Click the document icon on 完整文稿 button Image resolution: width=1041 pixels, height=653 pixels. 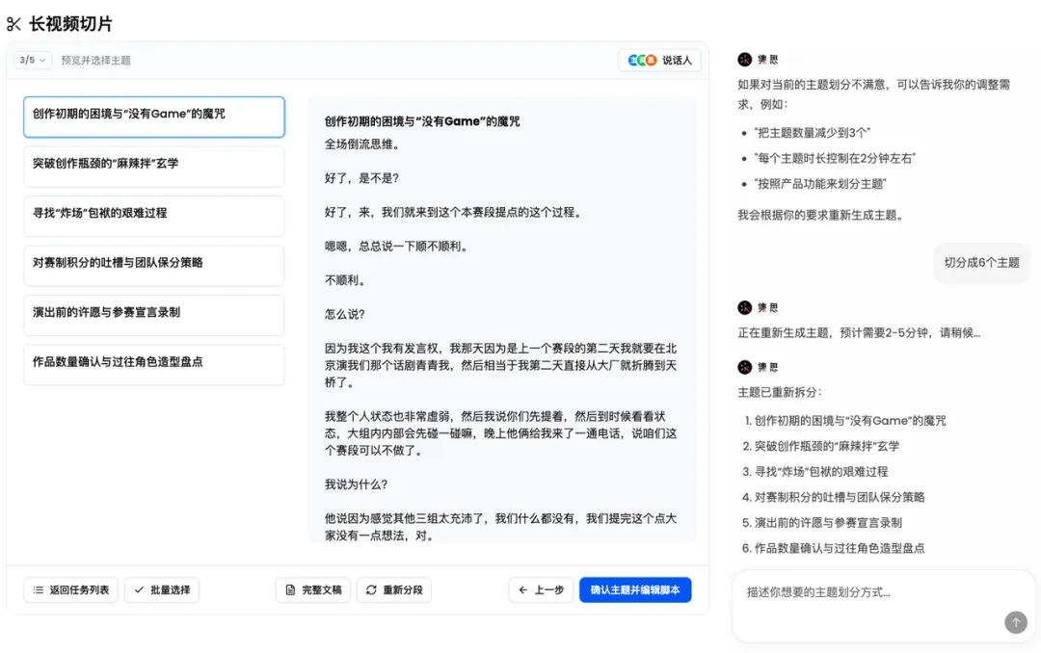click(x=290, y=589)
